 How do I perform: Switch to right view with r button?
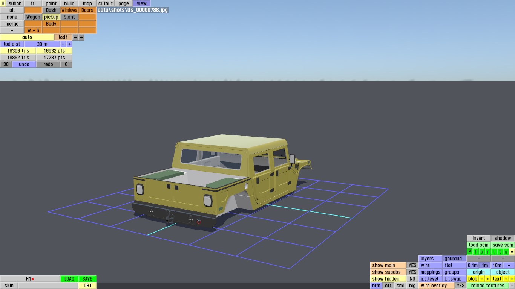point(488,252)
